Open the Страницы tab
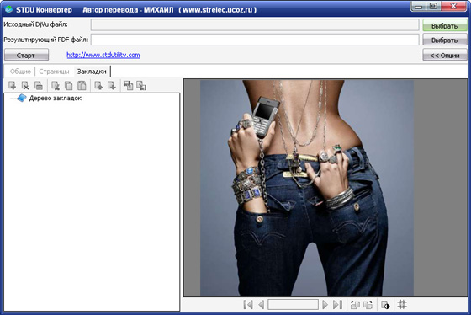The image size is (471, 315). coord(54,72)
